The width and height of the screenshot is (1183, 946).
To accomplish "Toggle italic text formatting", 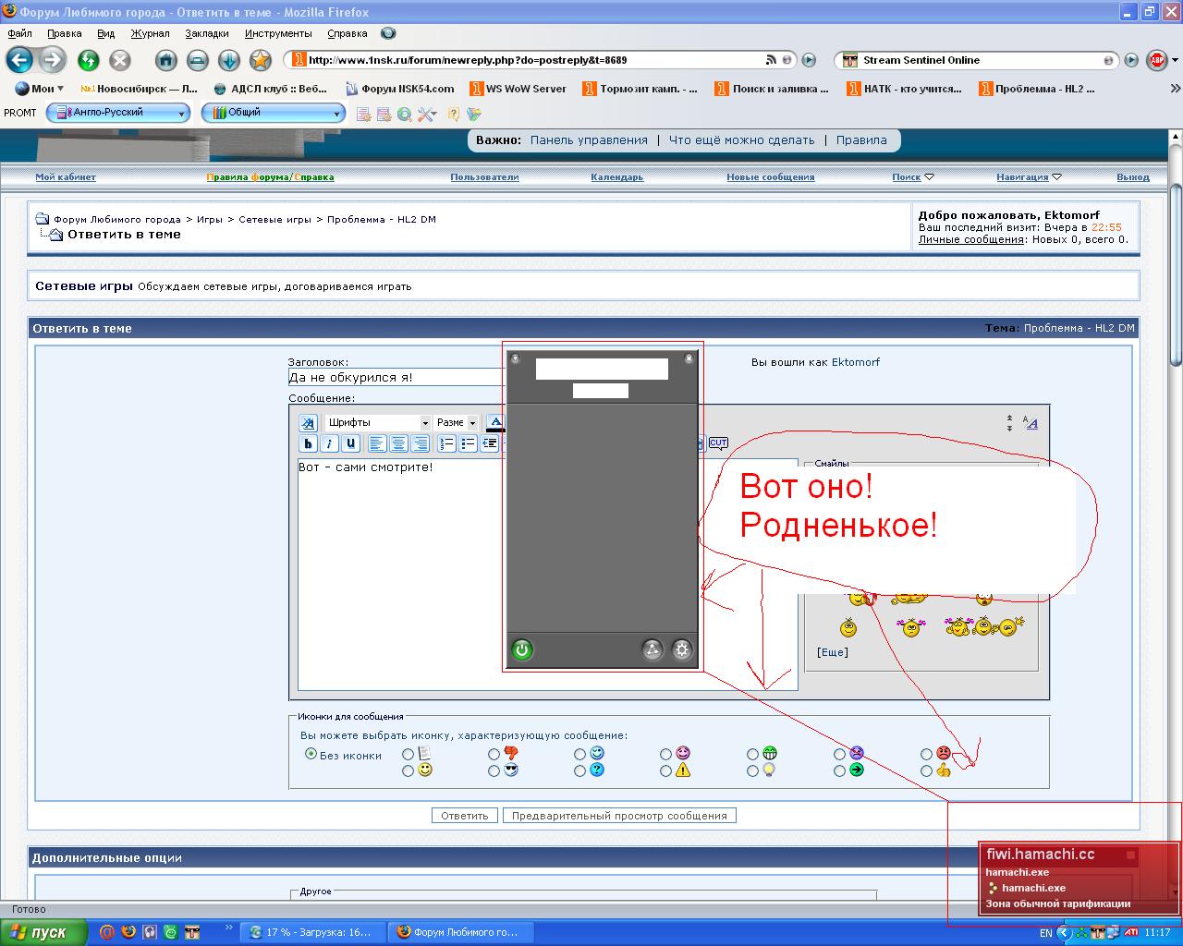I will click(x=329, y=443).
